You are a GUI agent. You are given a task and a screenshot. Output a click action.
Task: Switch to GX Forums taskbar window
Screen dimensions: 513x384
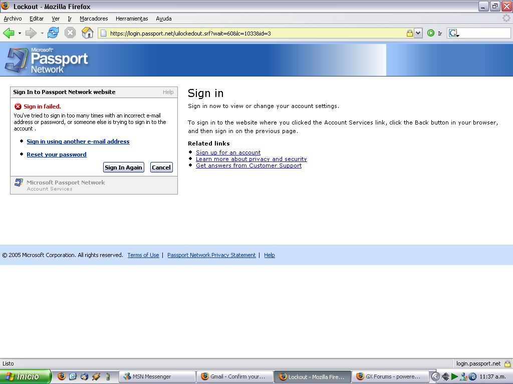click(x=390, y=376)
